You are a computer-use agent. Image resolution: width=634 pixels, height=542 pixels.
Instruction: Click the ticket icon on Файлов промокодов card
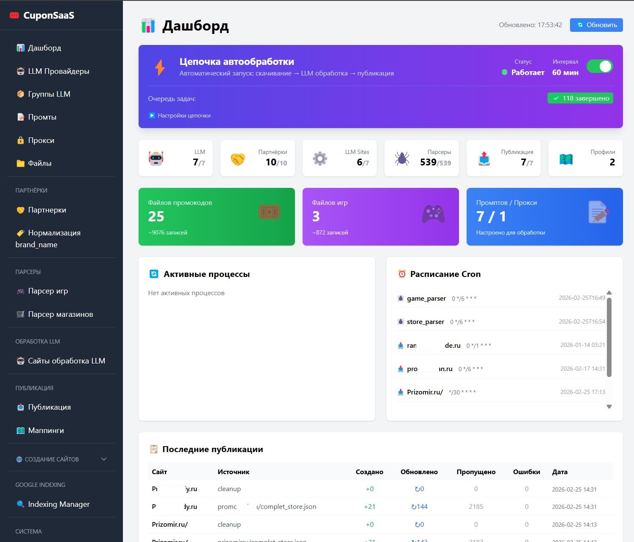[x=269, y=212]
